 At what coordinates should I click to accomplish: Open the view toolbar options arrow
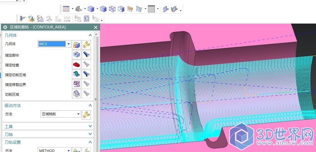click(x=180, y=10)
